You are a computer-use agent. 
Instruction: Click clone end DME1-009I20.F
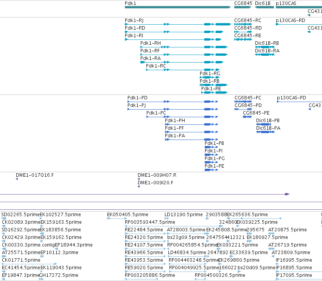pyautogui.click(x=155, y=183)
